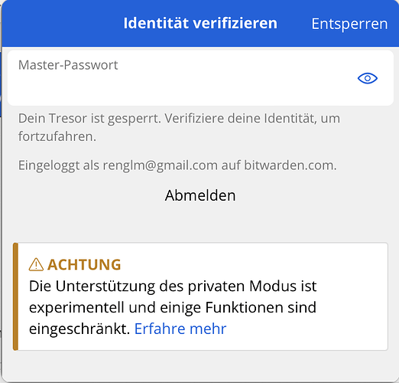This screenshot has height=383, width=399.
Task: Click the Master-Passwort field label
Action: coord(68,65)
